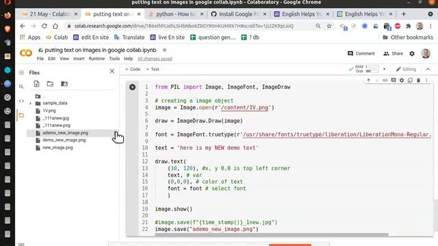Click the zoom magnifier in address bar
The height and width of the screenshot is (246, 438).
[x=318, y=26]
